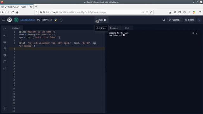Screen dimensions: 203x114
Task: Click the Welcome to the Game console output
Action: click(119, 33)
